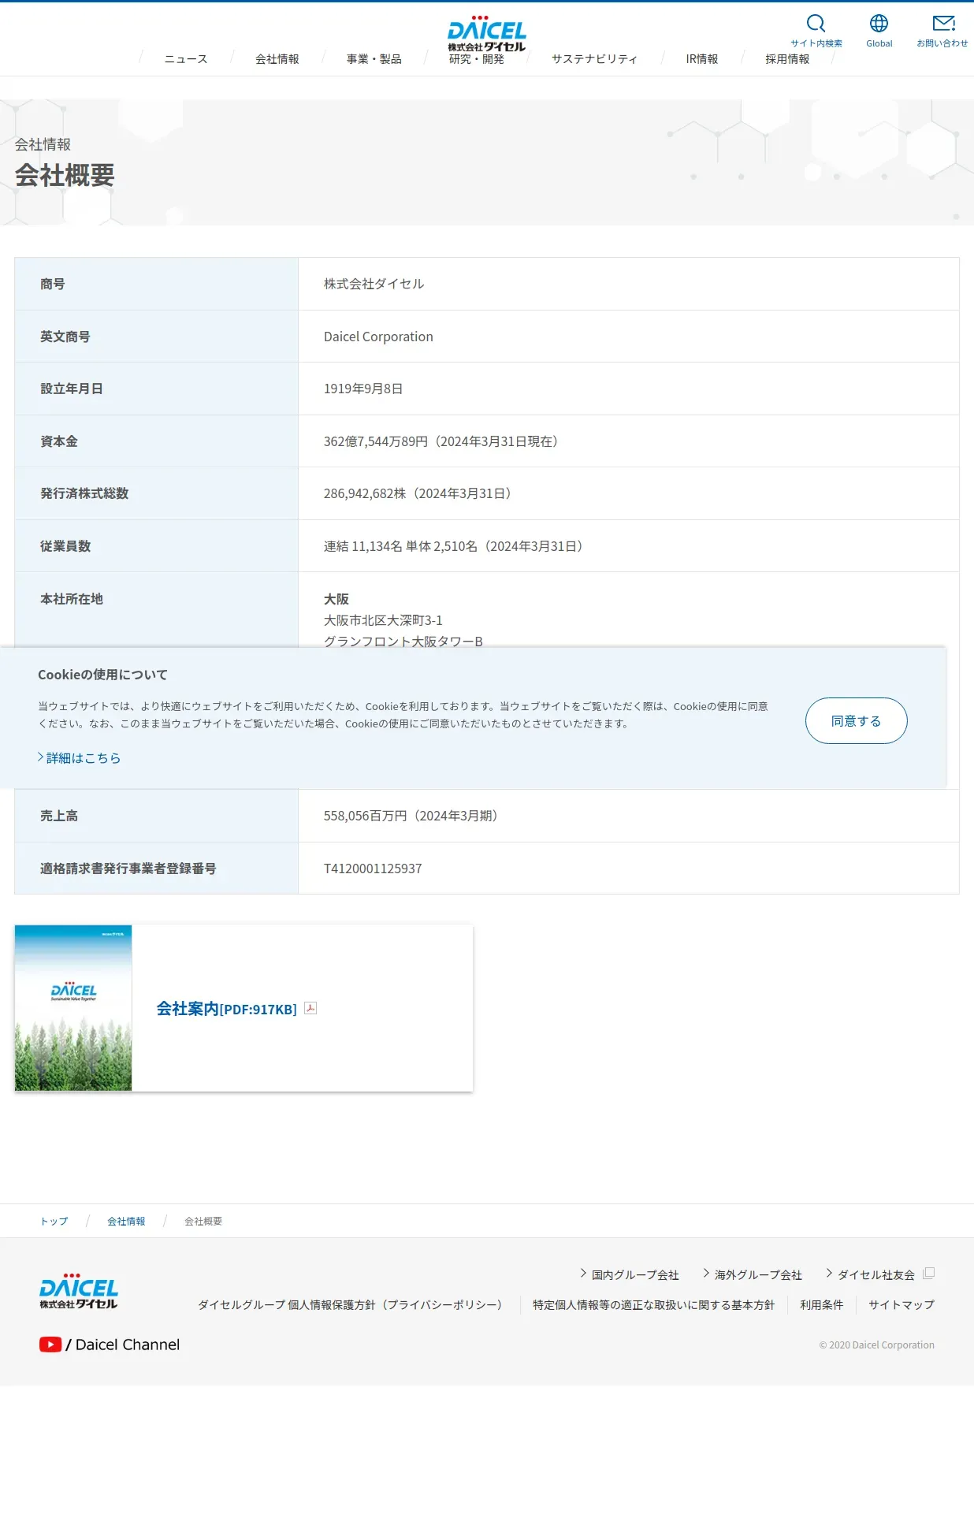
Task: Click the 会社概要 breadcrumb current page
Action: click(203, 1222)
